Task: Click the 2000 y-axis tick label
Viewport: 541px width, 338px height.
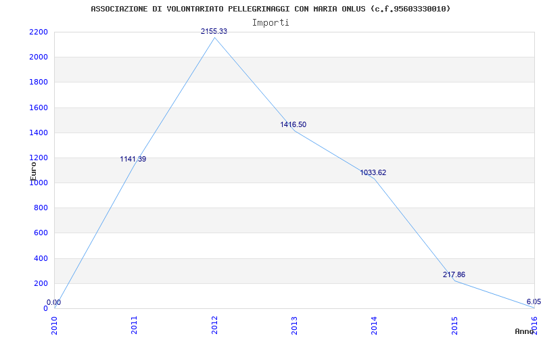Action: tap(39, 57)
